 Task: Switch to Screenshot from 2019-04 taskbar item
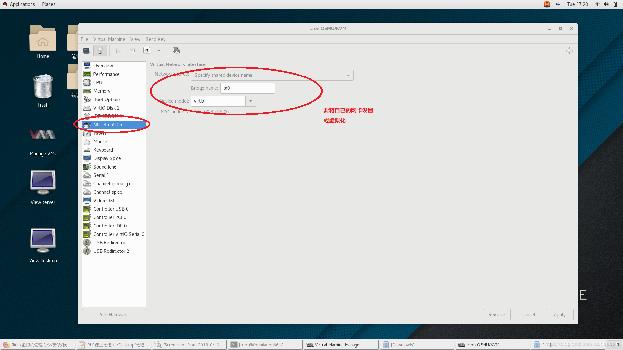[x=189, y=345]
